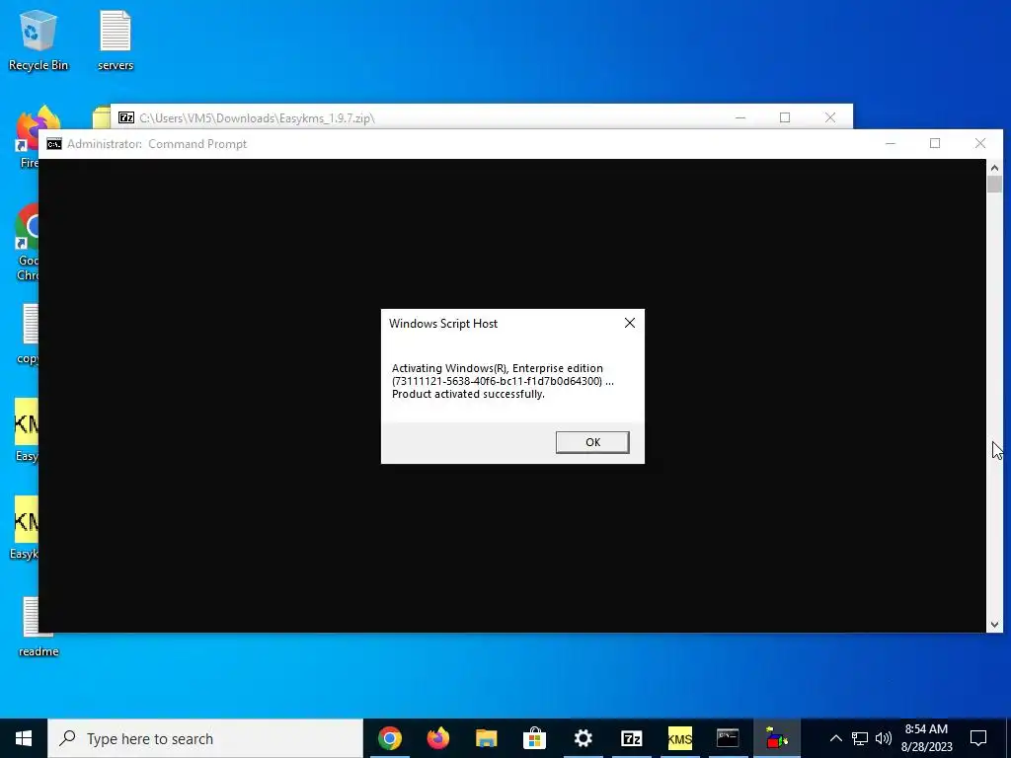Open Settings gear from taskbar
This screenshot has width=1011, height=758.
point(583,738)
